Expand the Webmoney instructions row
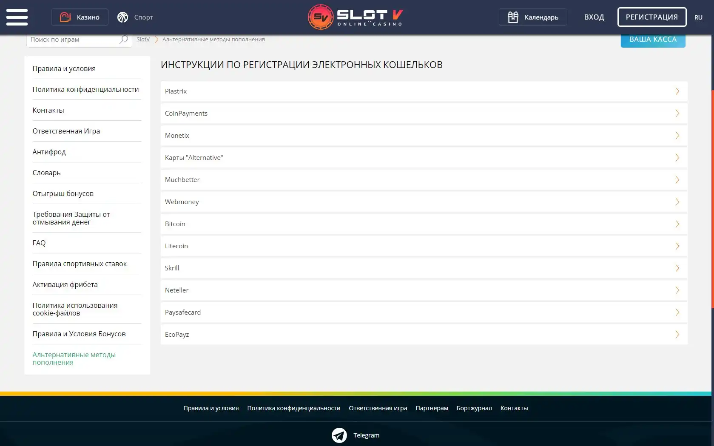The height and width of the screenshot is (446, 714). [424, 202]
